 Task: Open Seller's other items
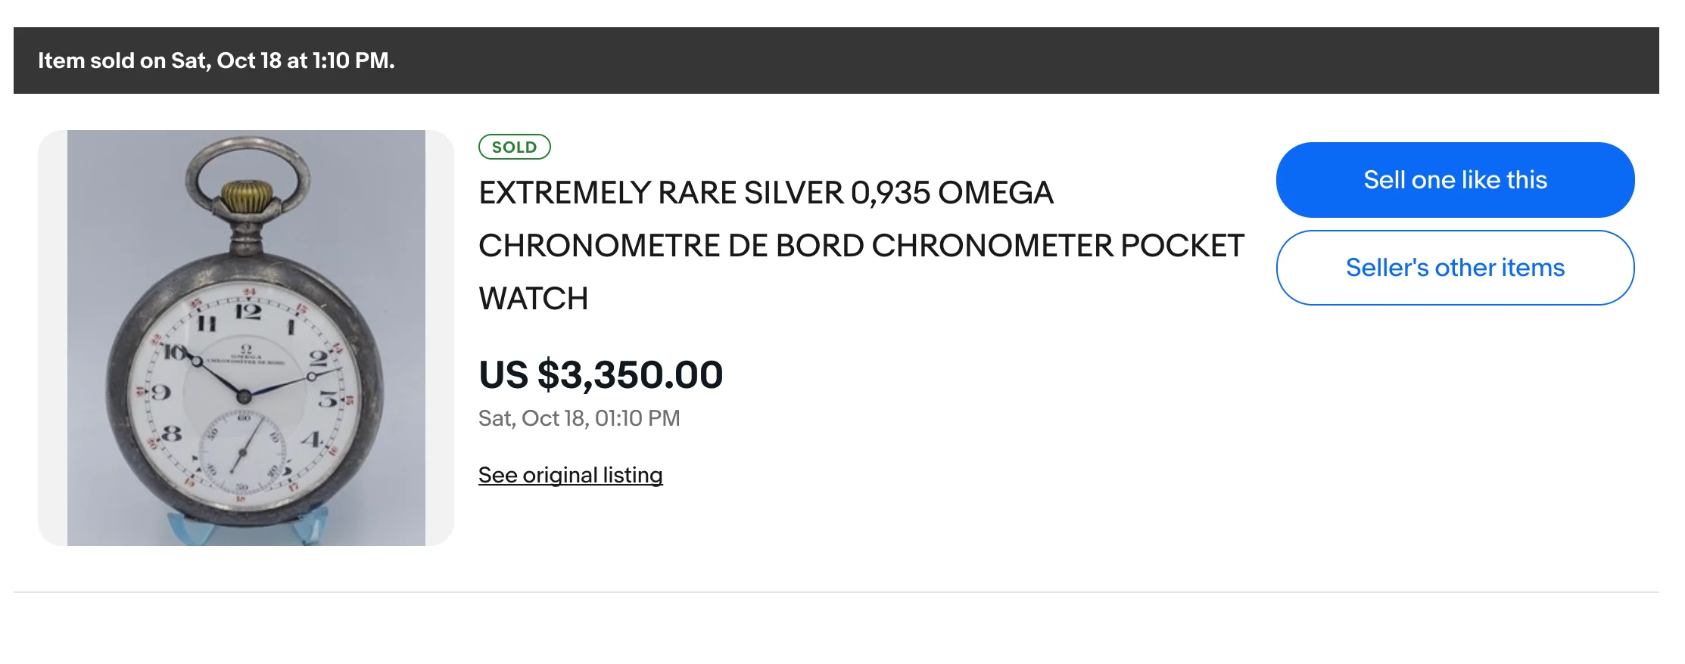coord(1454,268)
